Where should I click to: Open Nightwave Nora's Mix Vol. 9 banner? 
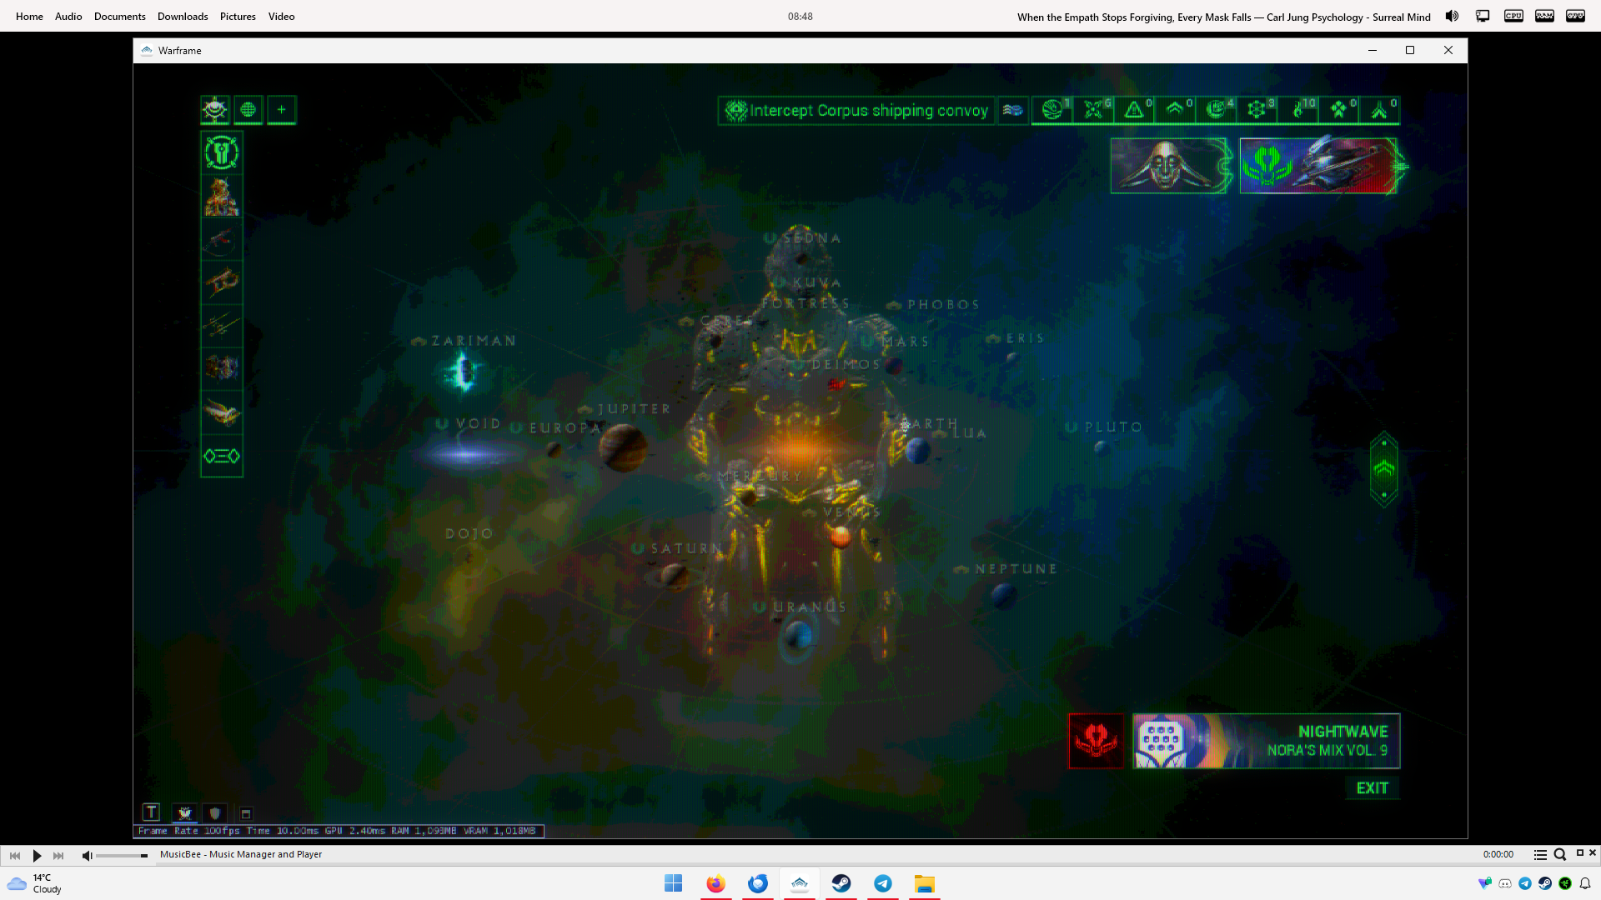(1266, 741)
